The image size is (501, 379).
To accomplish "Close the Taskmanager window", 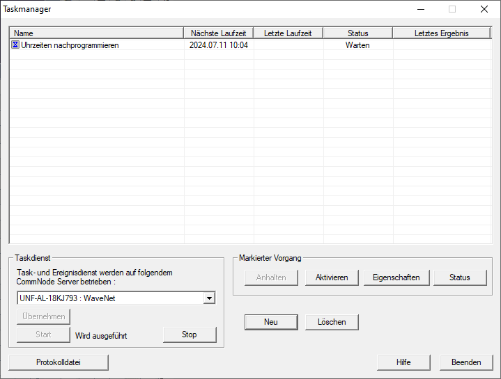I will click(484, 9).
